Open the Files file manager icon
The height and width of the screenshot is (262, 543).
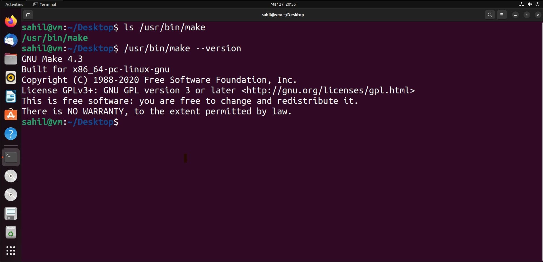(x=11, y=59)
